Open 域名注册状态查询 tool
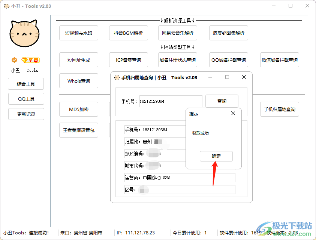The image size is (316, 240). pyautogui.click(x=178, y=60)
